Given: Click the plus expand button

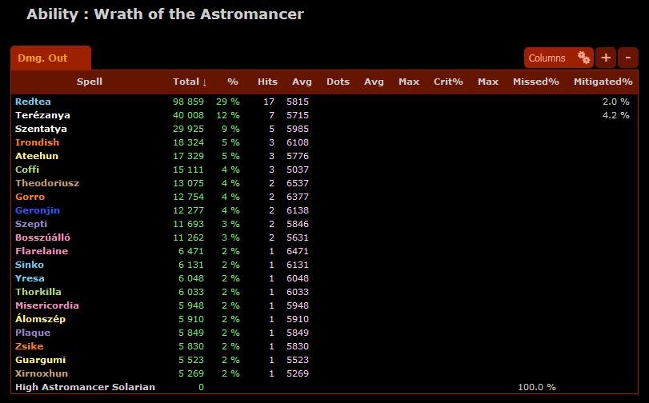Looking at the screenshot, I should [606, 58].
